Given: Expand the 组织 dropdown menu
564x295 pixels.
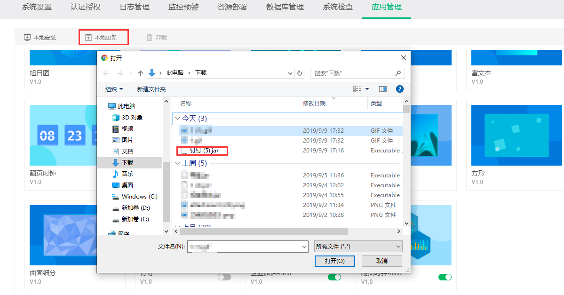Looking at the screenshot, I should click(114, 89).
